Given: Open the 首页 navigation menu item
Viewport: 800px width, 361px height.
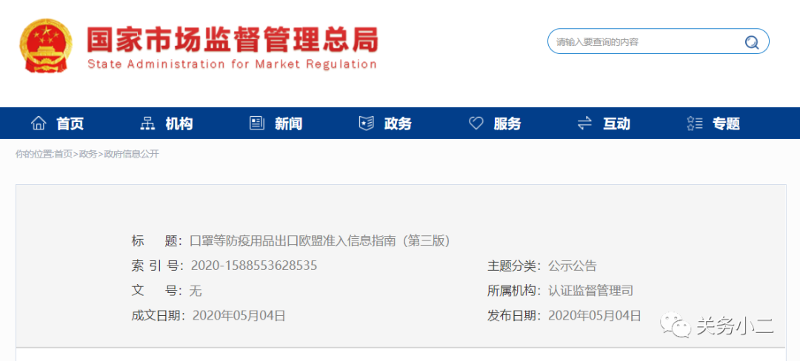Looking at the screenshot, I should pyautogui.click(x=70, y=124).
